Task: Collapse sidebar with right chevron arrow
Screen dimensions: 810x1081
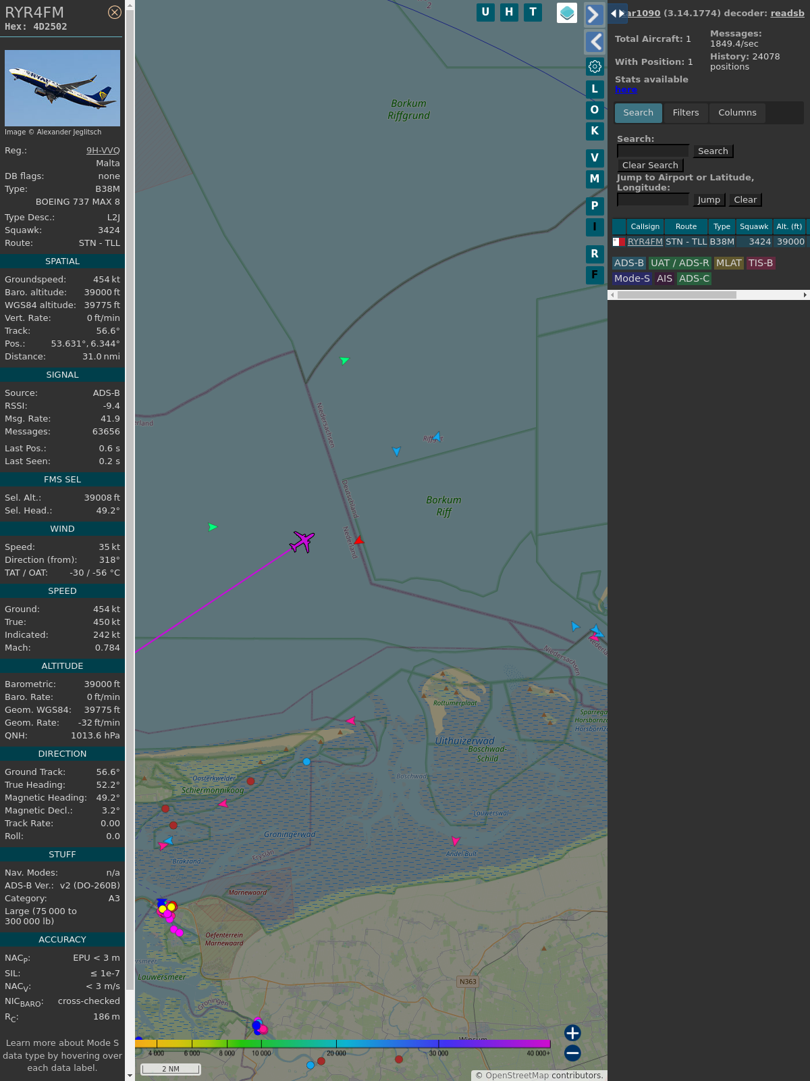Action: [594, 15]
